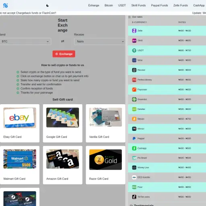Swap send and receive currencies

63,41
